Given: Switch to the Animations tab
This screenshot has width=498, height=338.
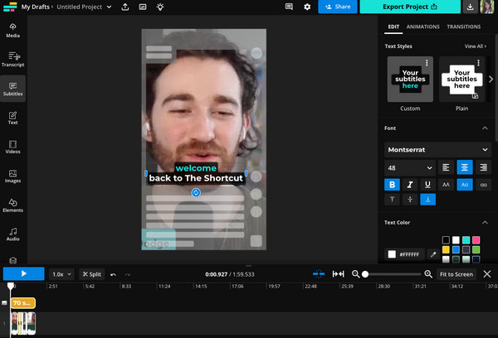Looking at the screenshot, I should 423,27.
